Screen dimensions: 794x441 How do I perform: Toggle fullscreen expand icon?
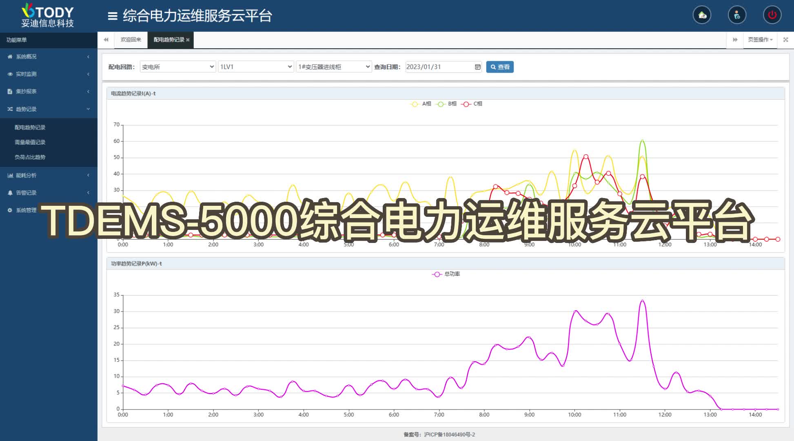tap(785, 40)
